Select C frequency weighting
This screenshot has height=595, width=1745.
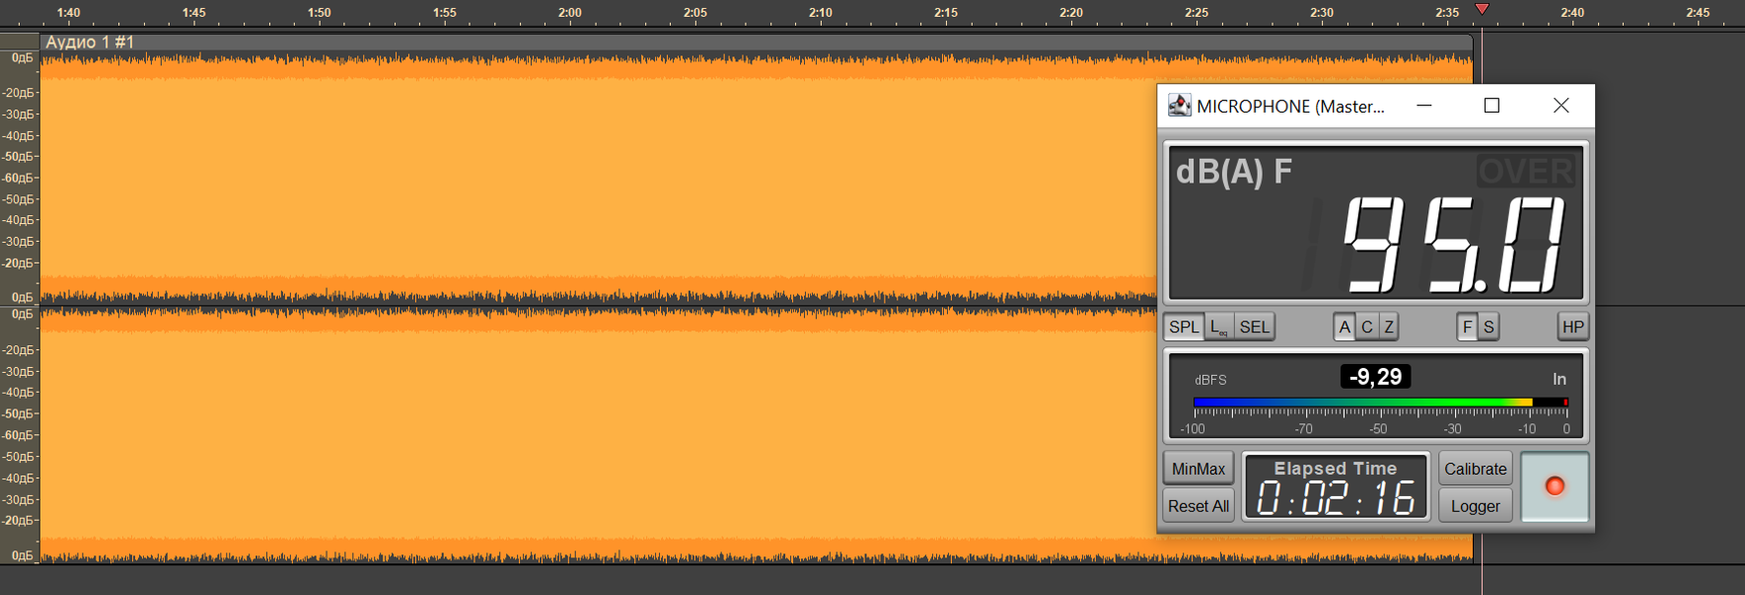pos(1367,327)
